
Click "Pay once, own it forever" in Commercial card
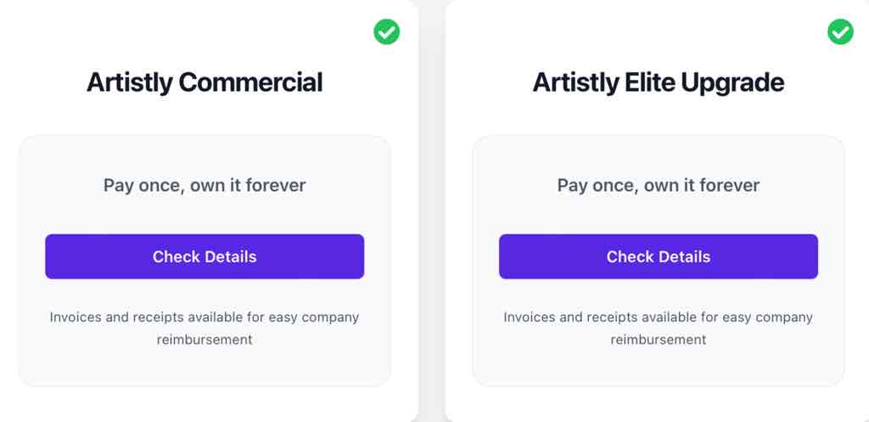(205, 185)
